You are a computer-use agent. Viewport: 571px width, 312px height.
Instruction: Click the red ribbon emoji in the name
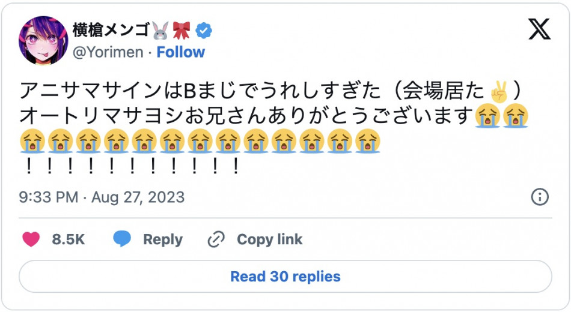[182, 30]
